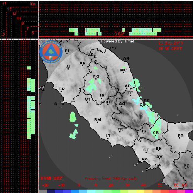Click the PS city label
193x193 pixels.
tap(113, 48)
